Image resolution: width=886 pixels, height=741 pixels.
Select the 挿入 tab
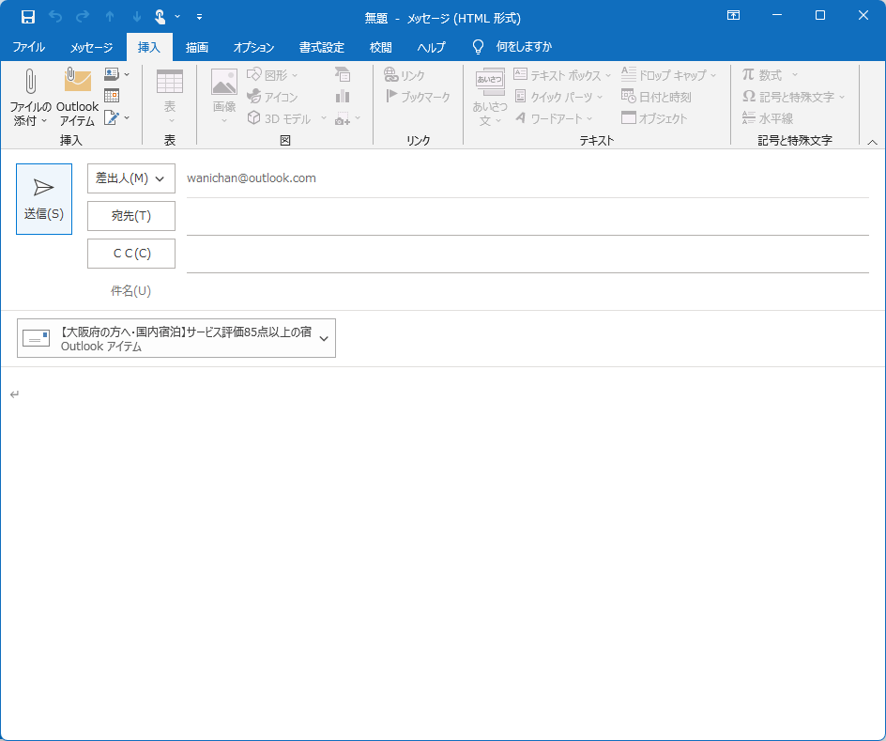click(x=149, y=48)
